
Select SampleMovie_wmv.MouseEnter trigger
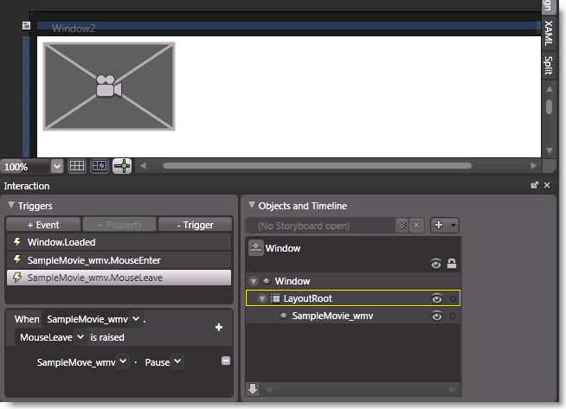119,260
